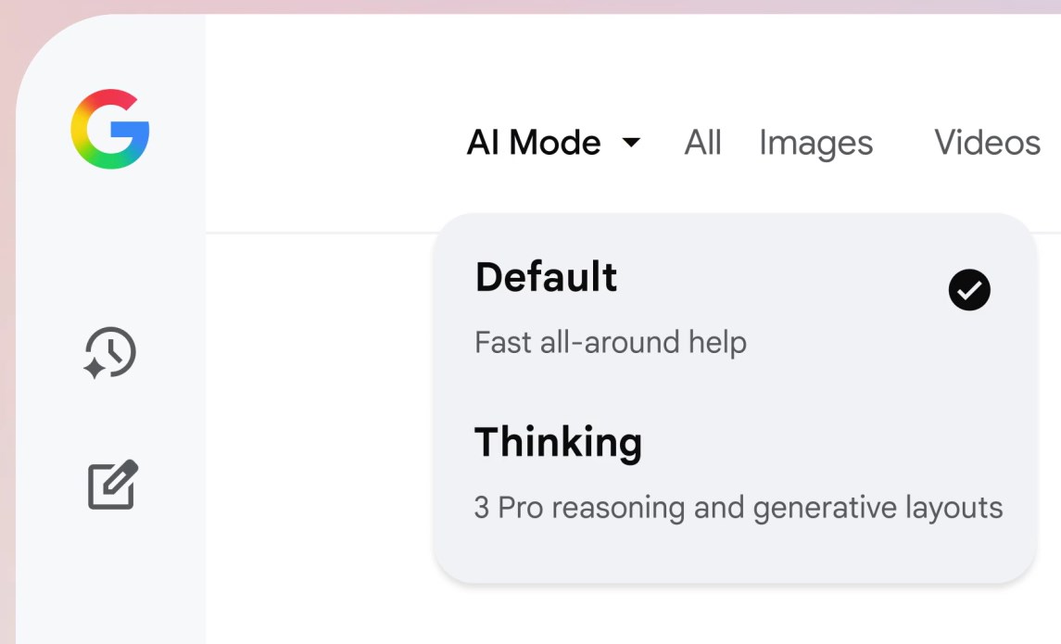Screen dimensions: 1061x644
Task: Pick "3 Pro reasoning and generative layouts" from the dropdown
Action: click(x=738, y=508)
